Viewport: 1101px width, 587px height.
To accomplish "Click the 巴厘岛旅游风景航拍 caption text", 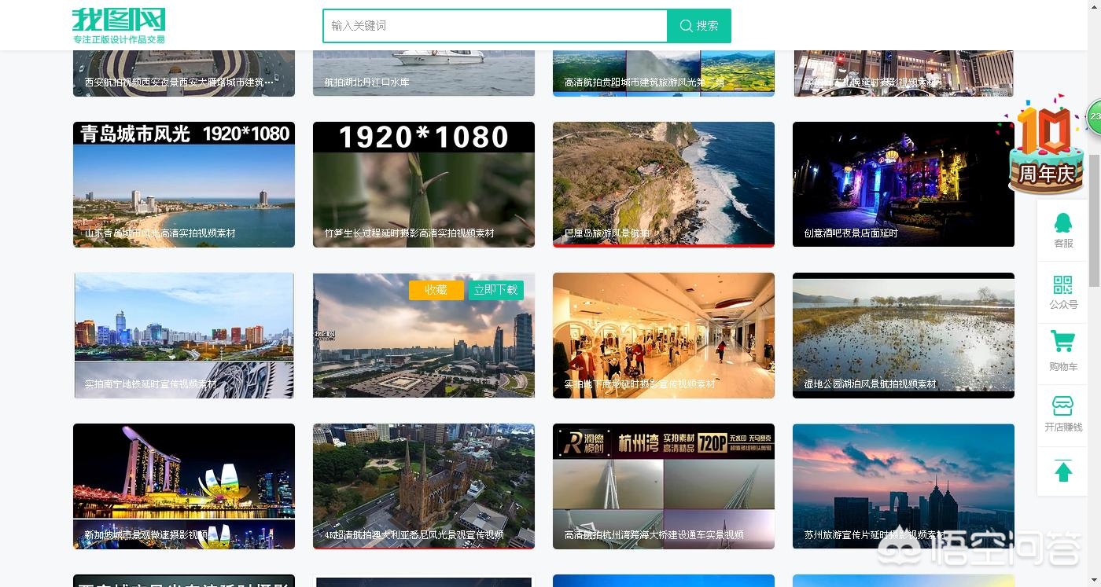I will coord(607,233).
